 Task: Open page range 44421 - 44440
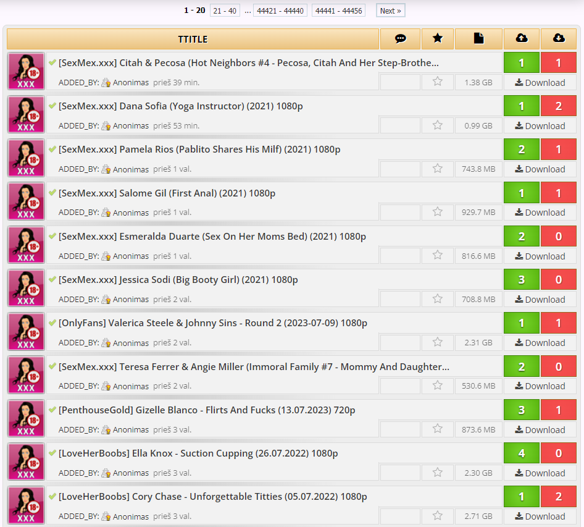click(280, 11)
